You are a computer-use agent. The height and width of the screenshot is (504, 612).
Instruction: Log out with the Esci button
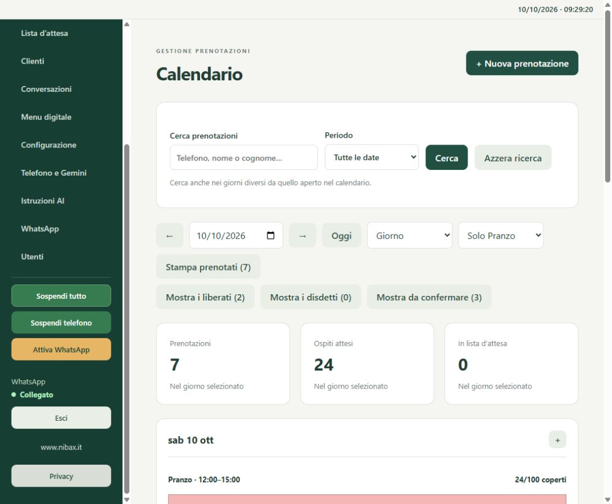[x=61, y=418]
